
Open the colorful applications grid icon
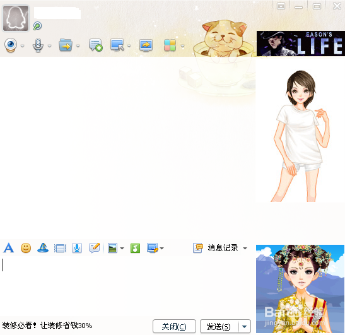coord(170,45)
